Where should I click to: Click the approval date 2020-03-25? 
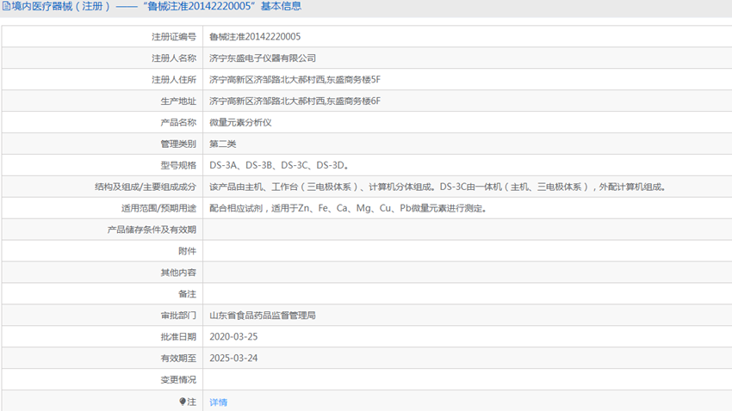(x=233, y=337)
